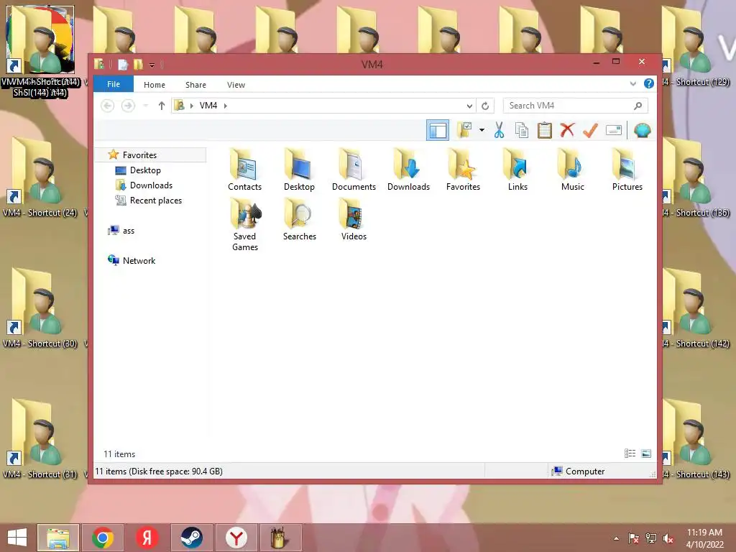This screenshot has width=736, height=552.
Task: Click the Search VM4 field
Action: click(x=575, y=106)
